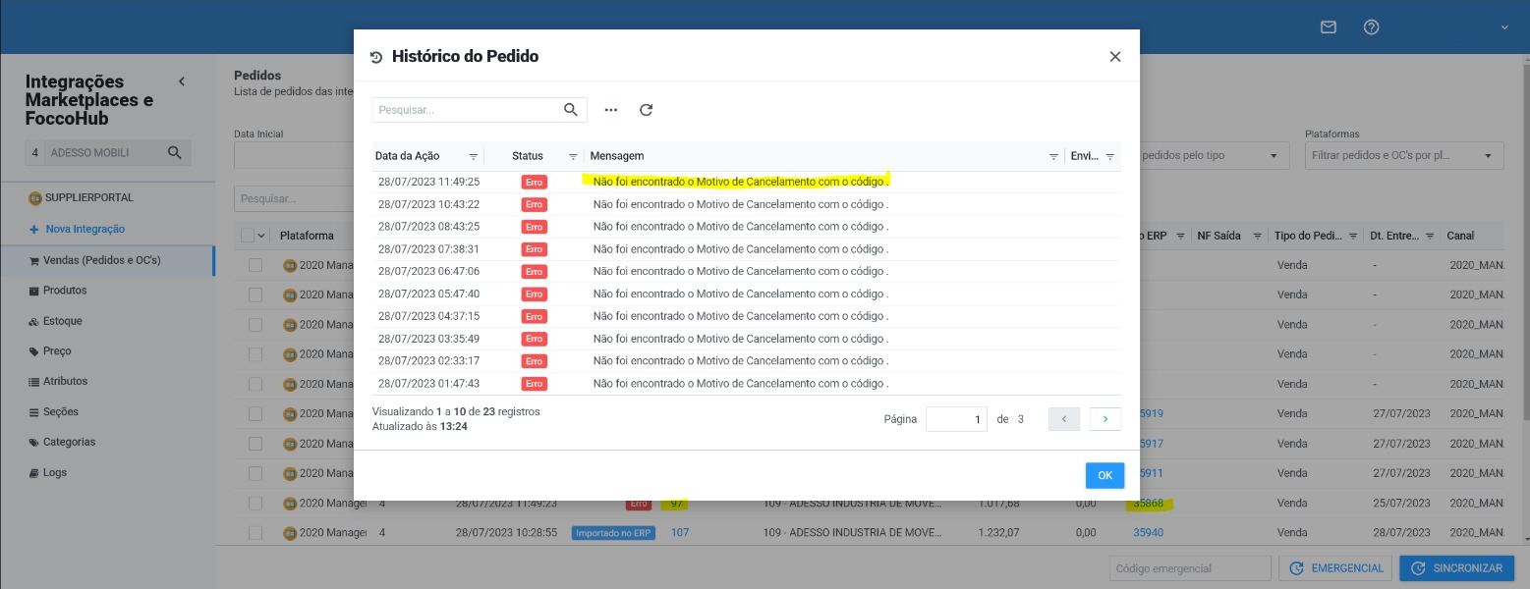The width and height of the screenshot is (1530, 589).
Task: Refresh the order history list
Action: 646,110
